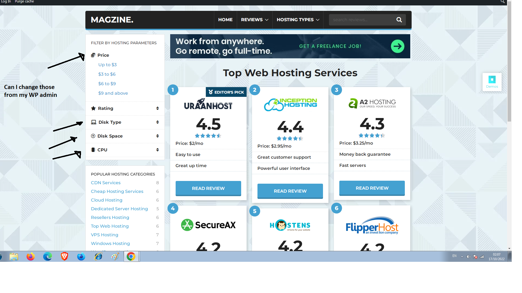
Task: Click the A2 Hosting logo
Action: (372, 103)
